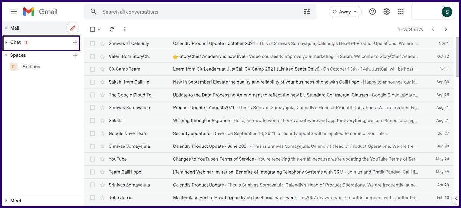
Task: Open Settings gear icon
Action: coord(386,12)
